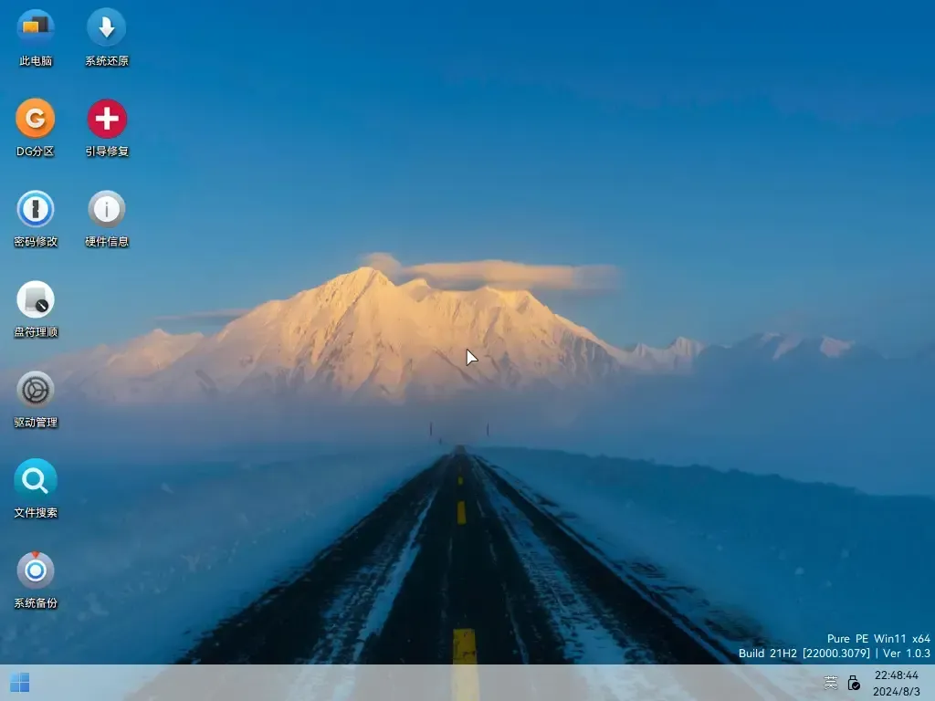Viewport: 935px width, 701px height.
Task: Start the 驱动管理 driver manager
Action: 35,390
